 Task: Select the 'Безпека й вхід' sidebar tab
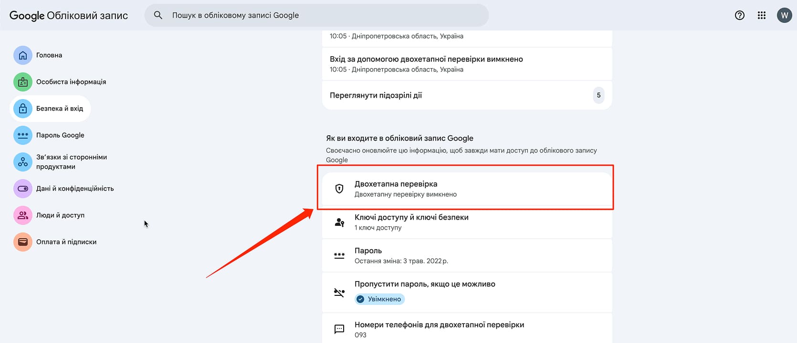point(59,109)
